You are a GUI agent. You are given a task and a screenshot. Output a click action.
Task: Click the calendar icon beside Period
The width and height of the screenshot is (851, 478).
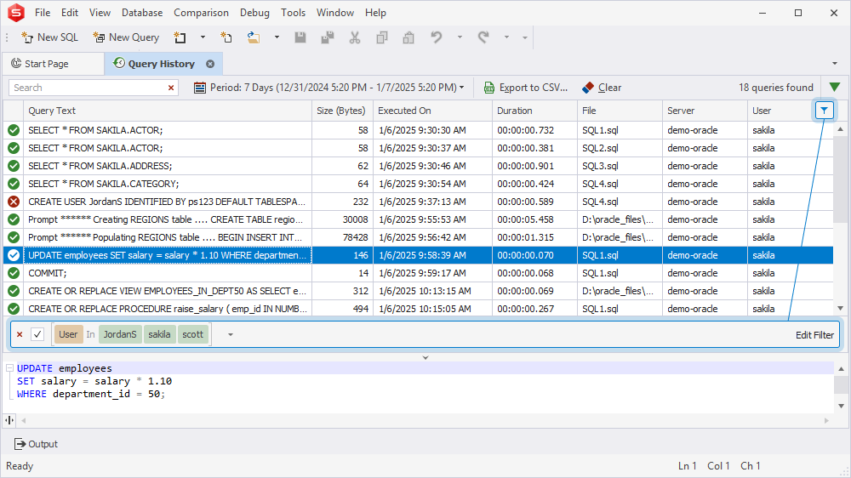click(200, 88)
